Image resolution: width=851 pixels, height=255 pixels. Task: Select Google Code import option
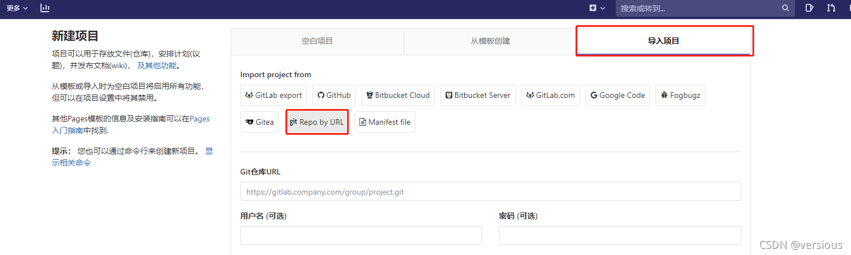coord(618,95)
